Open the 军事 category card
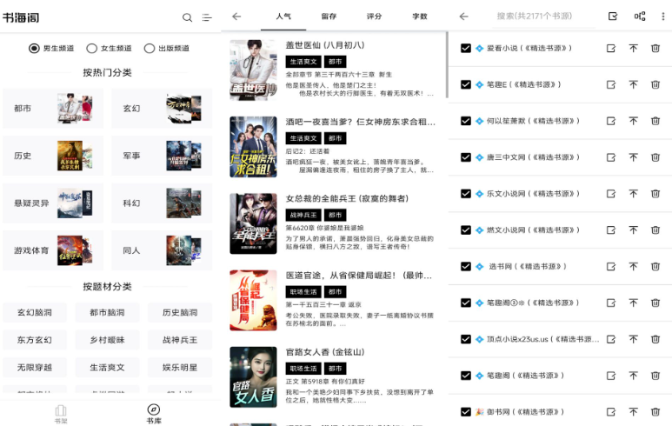Viewport: 672px width, 426px height. coord(162,156)
